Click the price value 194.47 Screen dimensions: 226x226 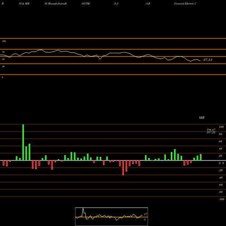211,130
